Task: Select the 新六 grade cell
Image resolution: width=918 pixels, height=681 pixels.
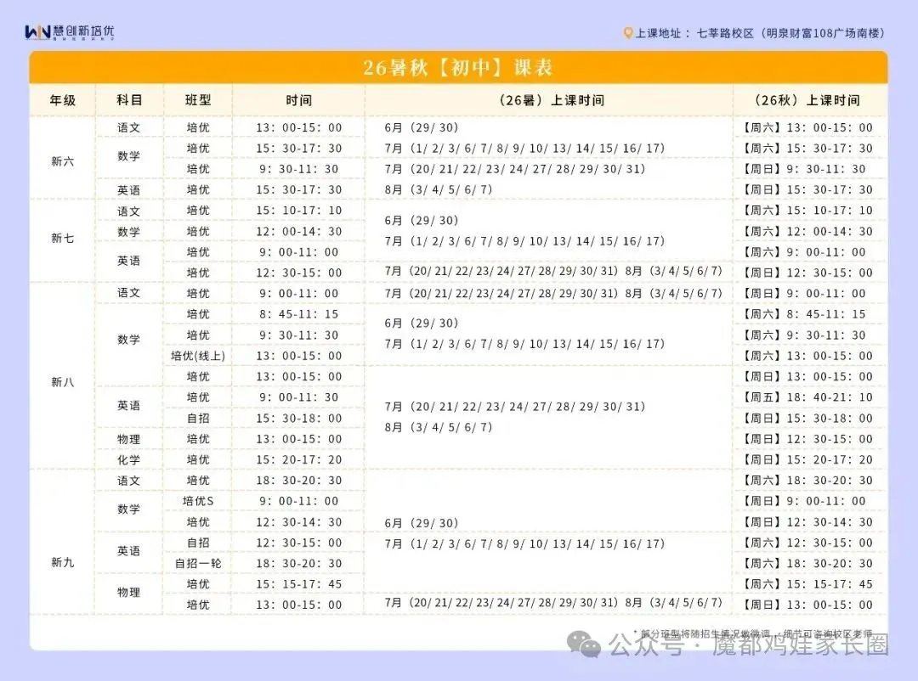Action: (x=63, y=160)
